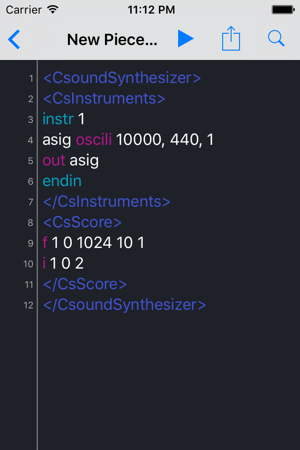Image resolution: width=300 pixels, height=450 pixels.
Task: Tap the Wi-Fi status icon
Action: (53, 10)
